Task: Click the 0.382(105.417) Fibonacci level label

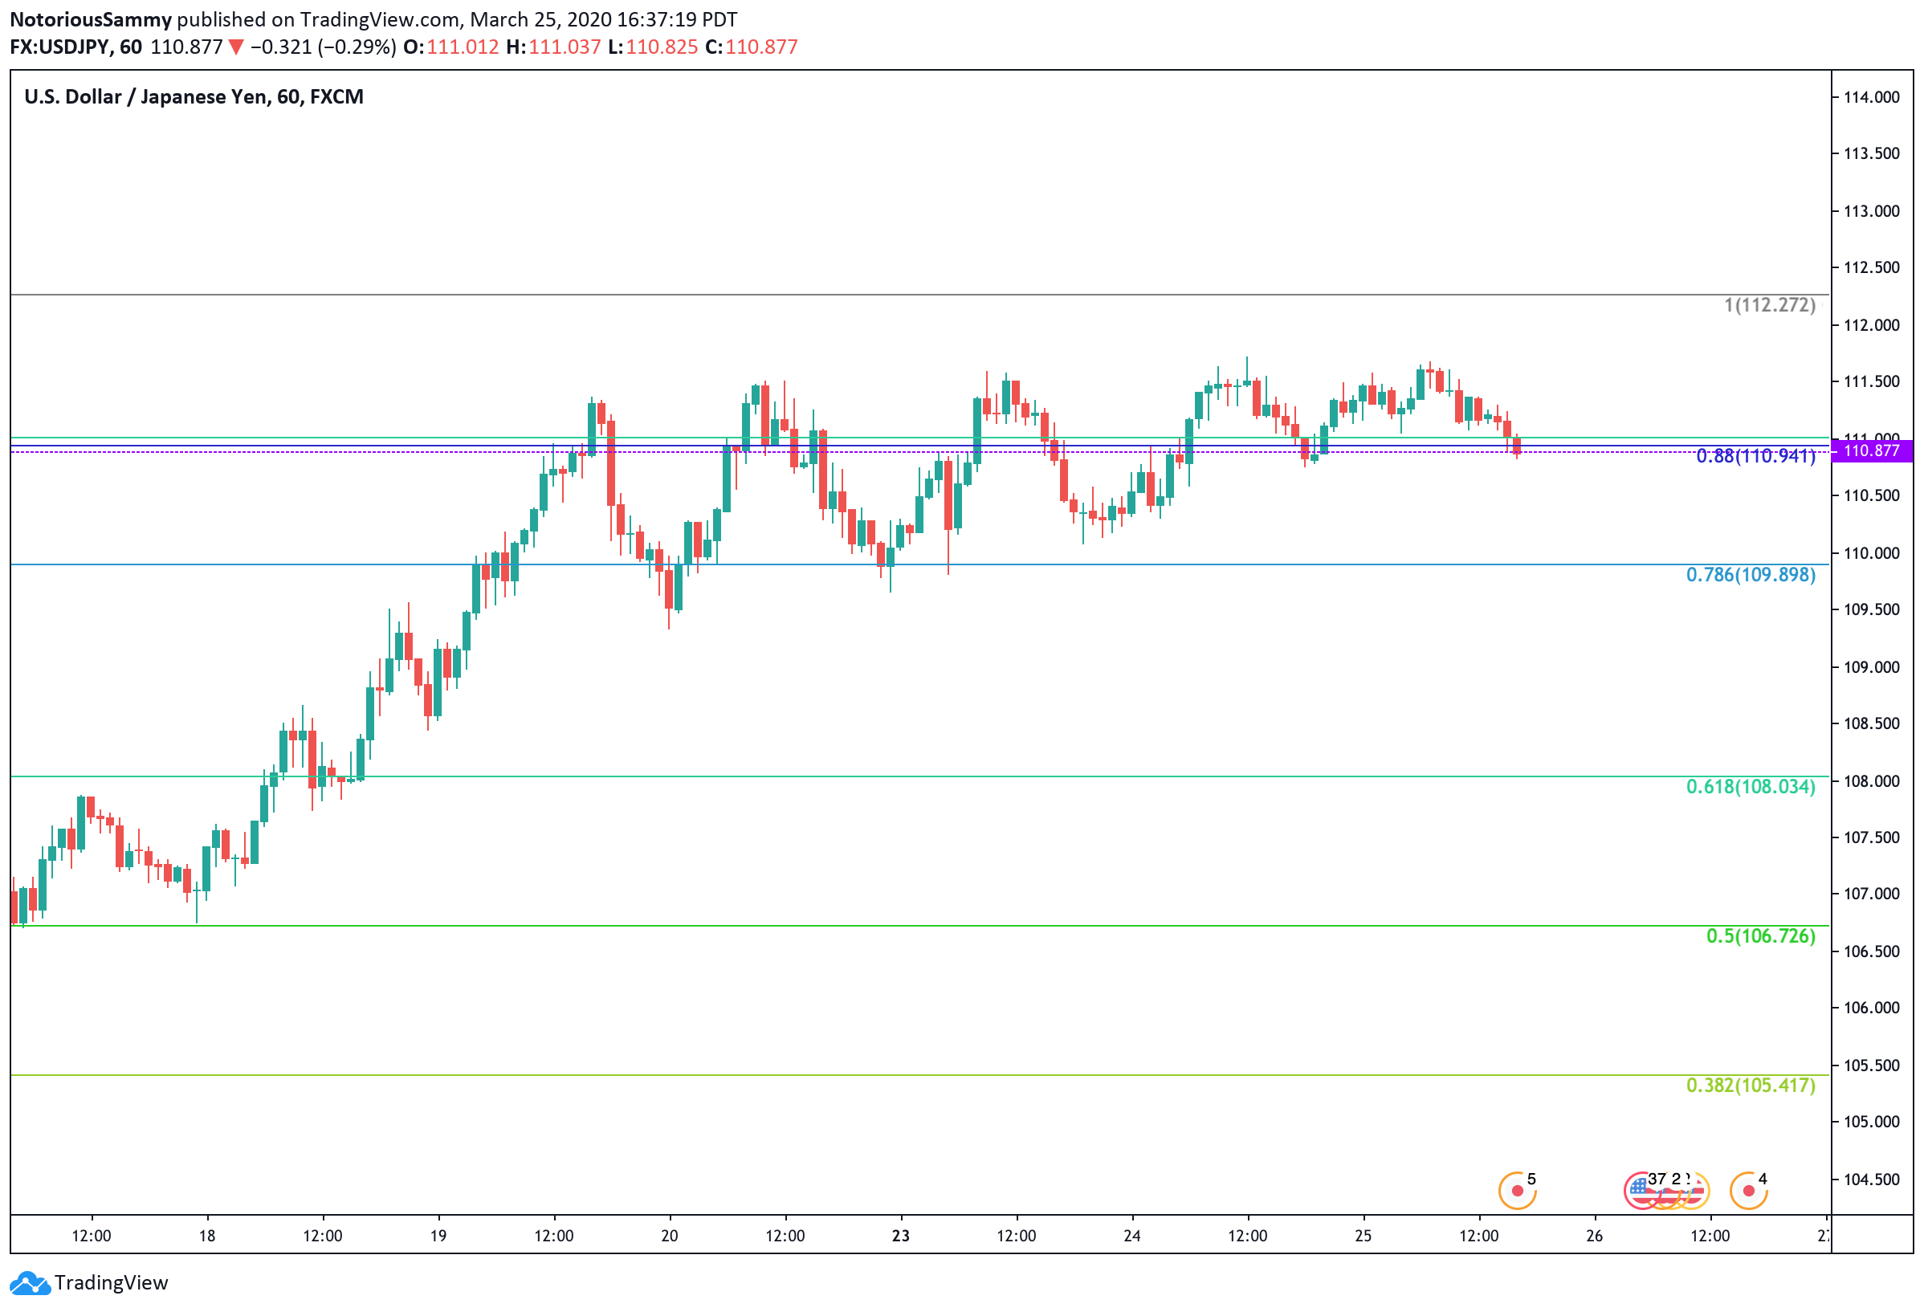Action: pos(1750,1086)
